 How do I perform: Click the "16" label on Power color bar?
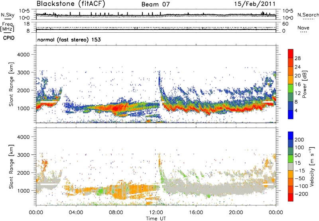tap(297, 85)
